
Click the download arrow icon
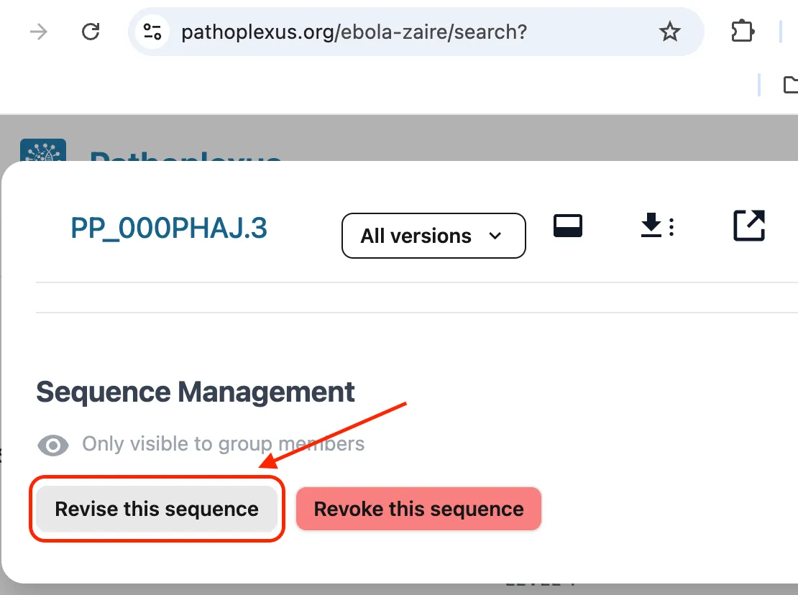(651, 226)
